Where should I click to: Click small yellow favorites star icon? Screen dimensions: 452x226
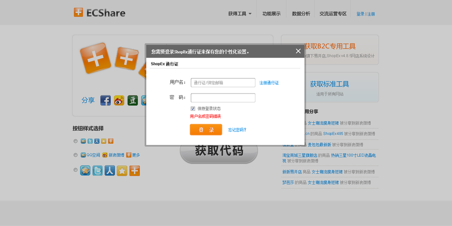click(x=104, y=141)
